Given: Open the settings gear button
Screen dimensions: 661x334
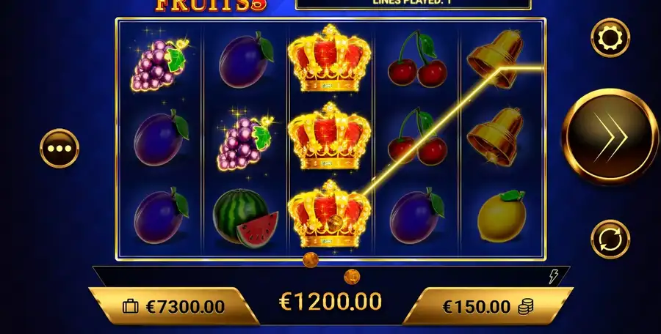Looking at the screenshot, I should click(x=610, y=38).
